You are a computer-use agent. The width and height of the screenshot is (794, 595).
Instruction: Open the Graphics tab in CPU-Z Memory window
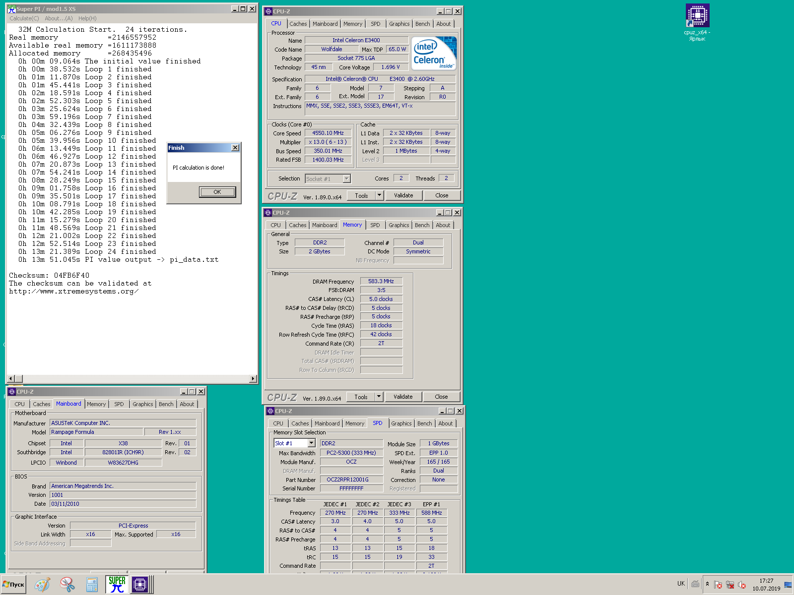399,225
